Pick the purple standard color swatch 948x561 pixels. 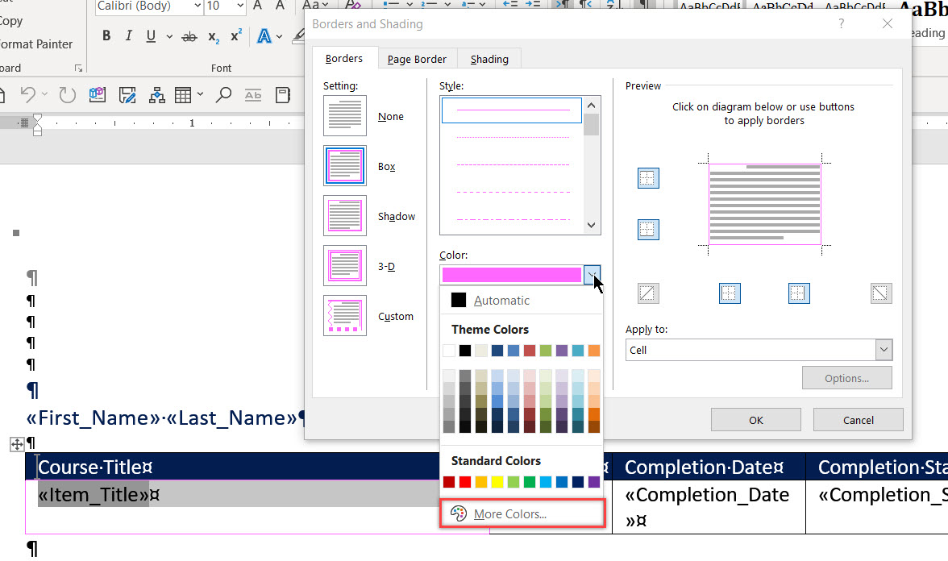594,482
